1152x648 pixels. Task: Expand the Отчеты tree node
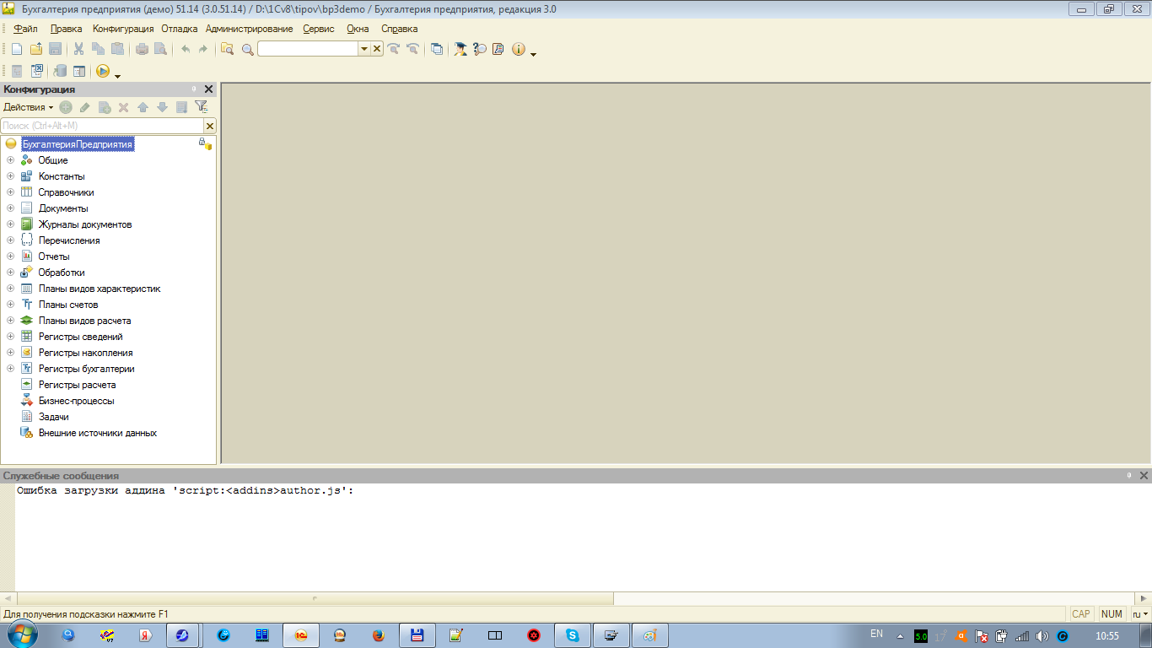click(10, 256)
